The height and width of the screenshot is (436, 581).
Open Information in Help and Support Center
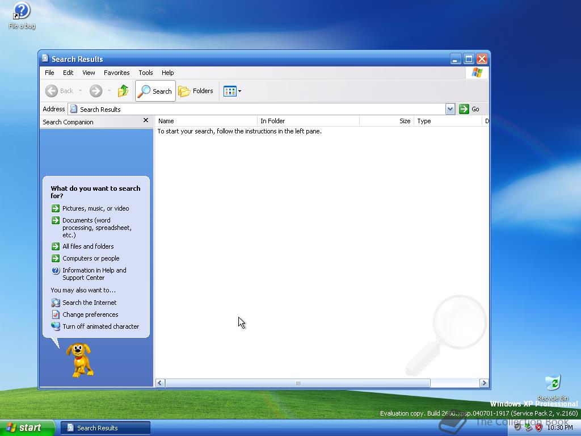pos(89,274)
